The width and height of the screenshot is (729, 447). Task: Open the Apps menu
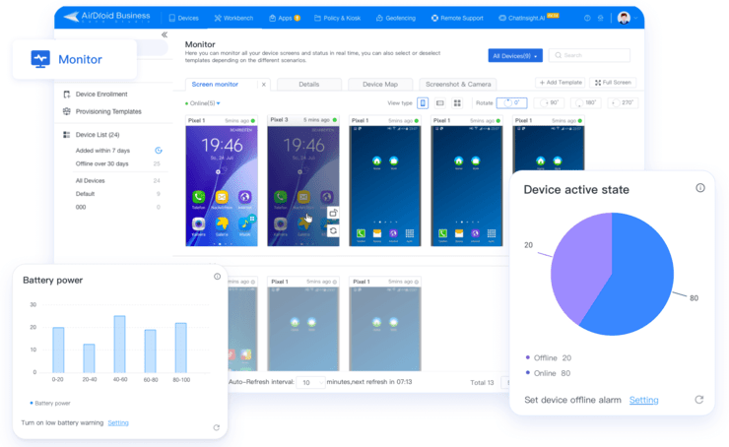285,18
